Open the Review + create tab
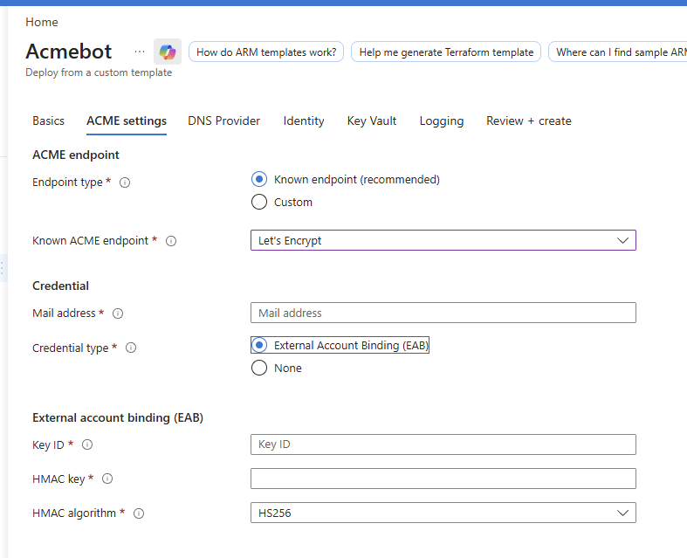 click(529, 121)
